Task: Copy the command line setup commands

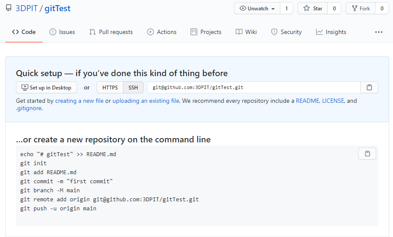Action: pyautogui.click(x=367, y=154)
